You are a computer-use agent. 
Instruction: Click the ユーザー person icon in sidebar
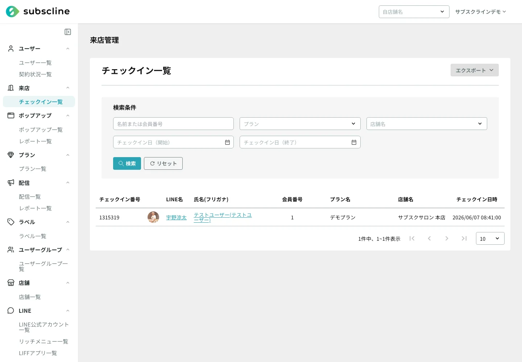click(x=11, y=49)
